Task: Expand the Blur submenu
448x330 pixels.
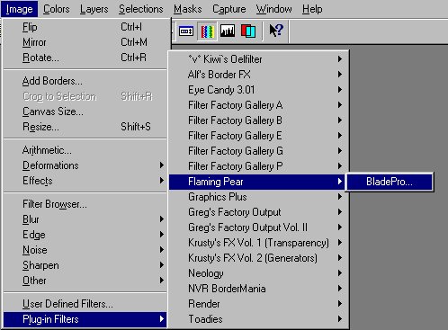Action: click(x=85, y=219)
